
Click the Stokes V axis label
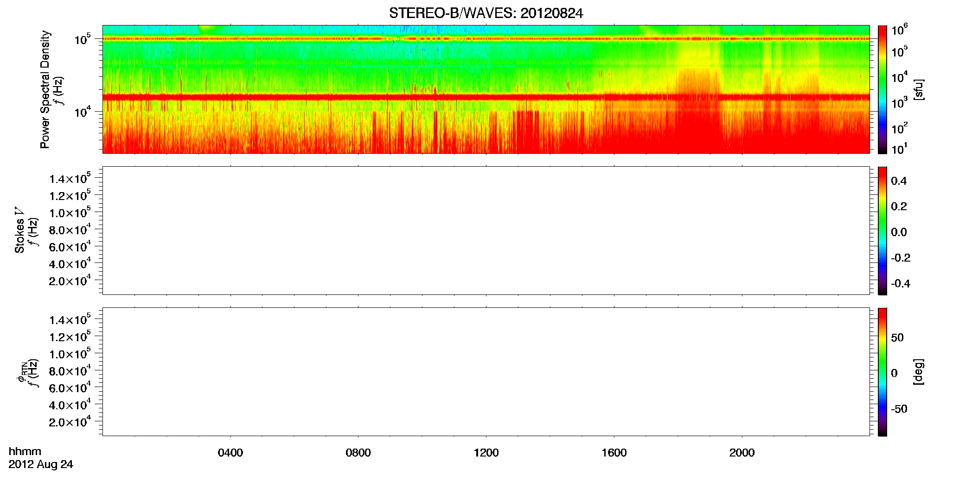point(19,230)
